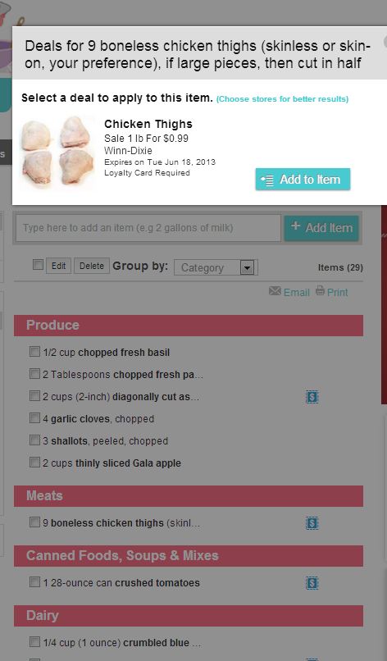Click the deal icon beside asparagus item

(x=312, y=397)
